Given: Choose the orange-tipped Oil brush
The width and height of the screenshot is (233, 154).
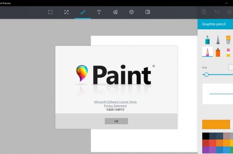Looking at the screenshot, I should coord(228,40).
